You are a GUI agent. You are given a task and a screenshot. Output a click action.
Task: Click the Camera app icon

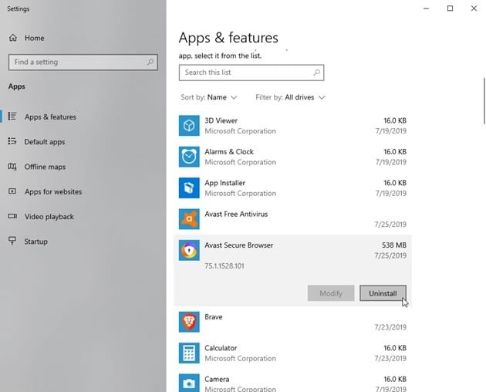click(x=189, y=384)
